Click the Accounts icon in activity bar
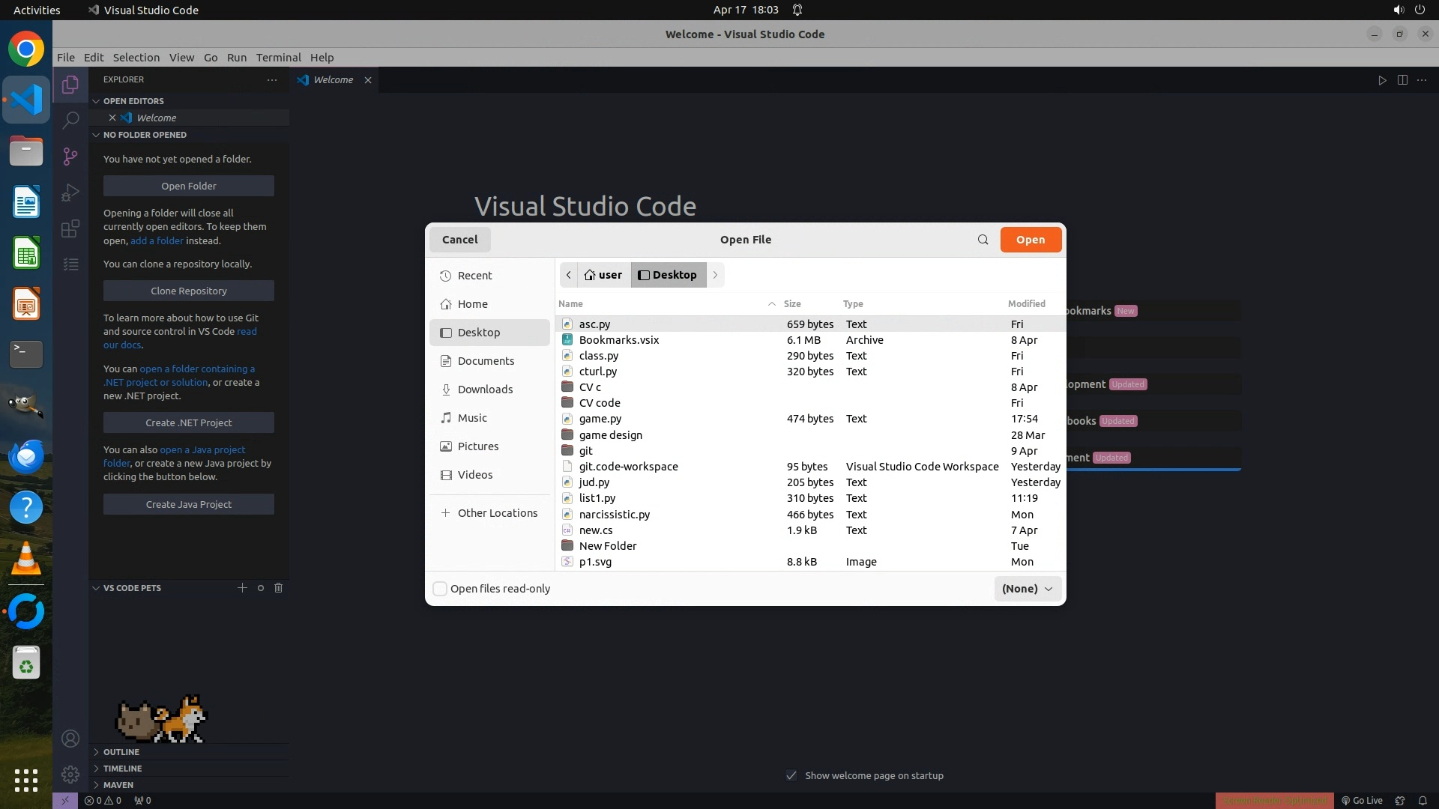This screenshot has height=809, width=1439. pos(70,739)
